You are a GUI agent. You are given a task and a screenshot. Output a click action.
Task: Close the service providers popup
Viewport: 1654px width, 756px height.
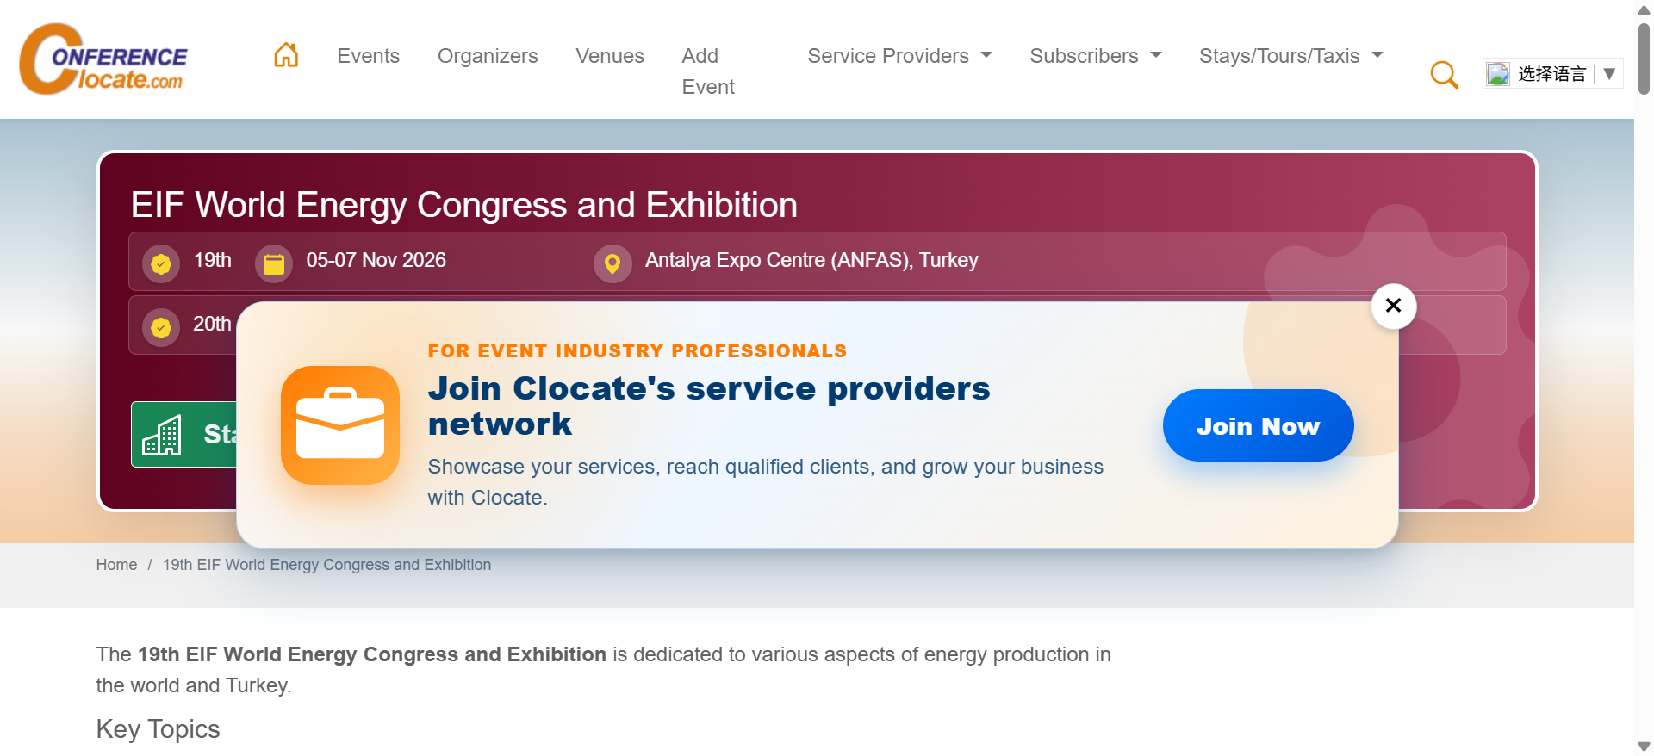click(1393, 306)
